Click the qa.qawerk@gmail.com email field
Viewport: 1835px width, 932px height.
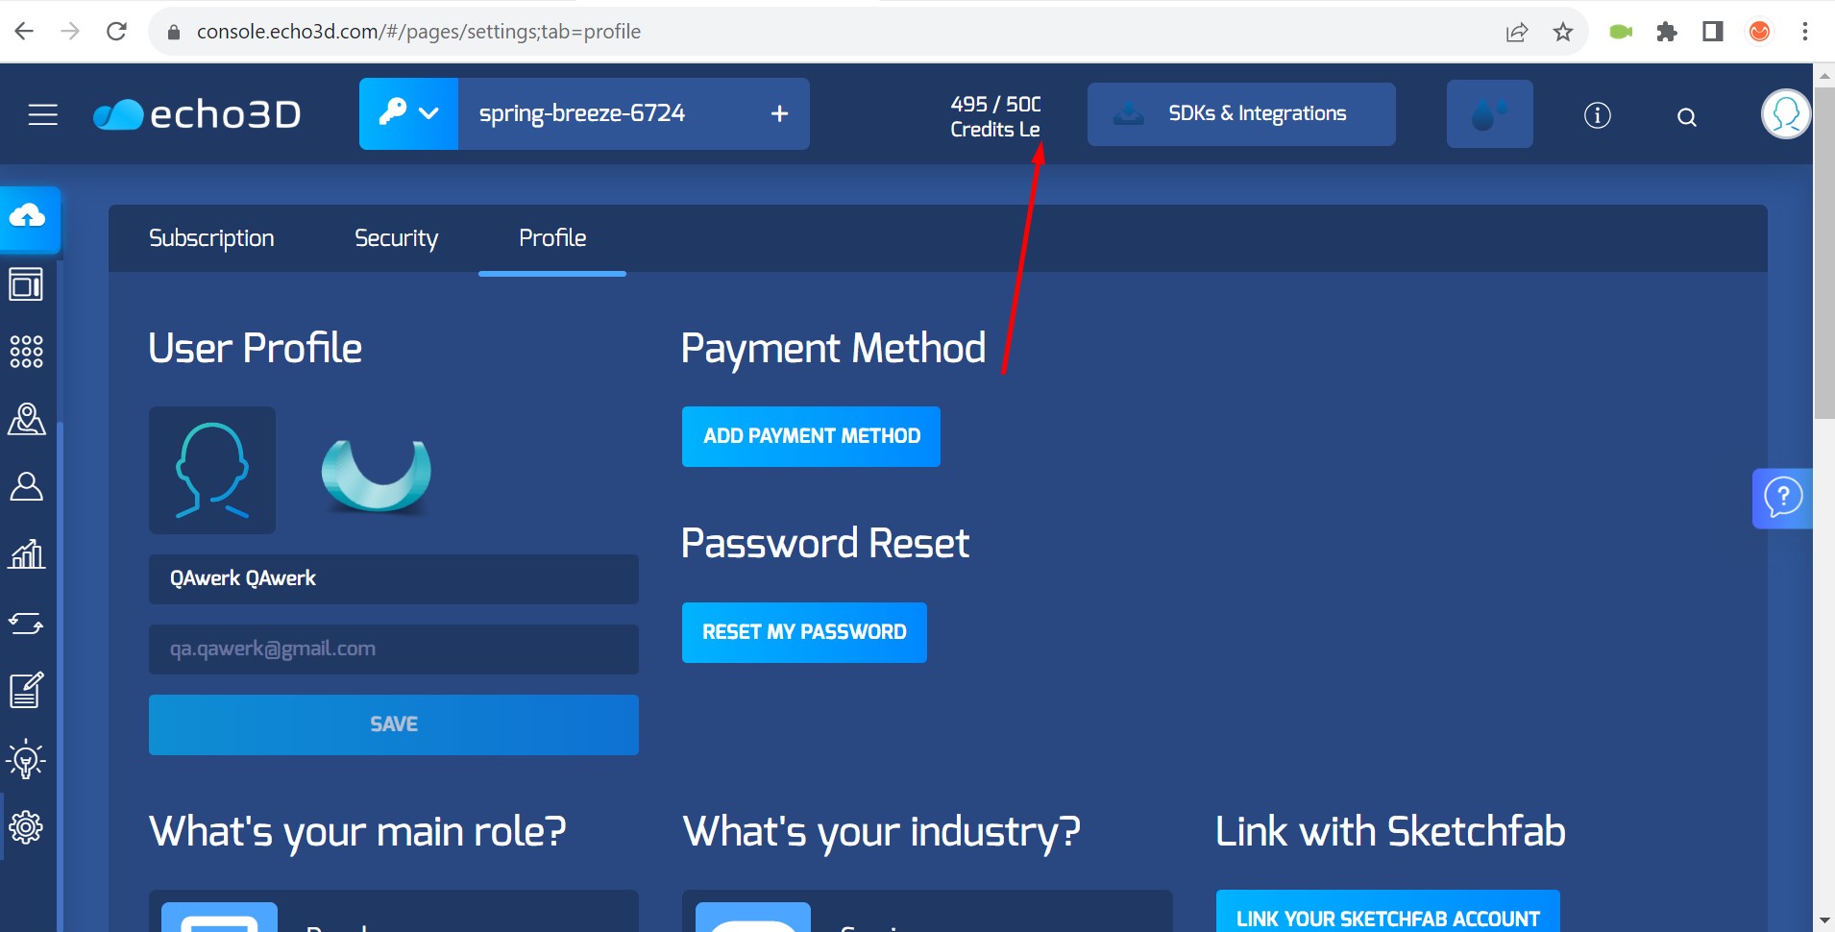pyautogui.click(x=394, y=650)
